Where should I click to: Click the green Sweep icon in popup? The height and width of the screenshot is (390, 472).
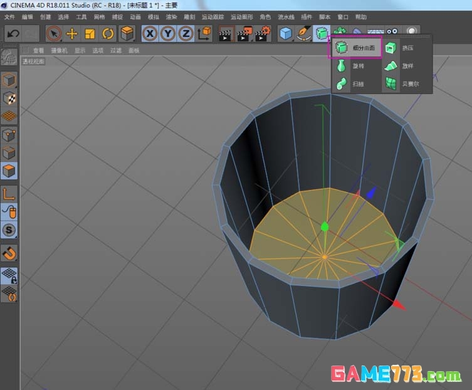(341, 83)
